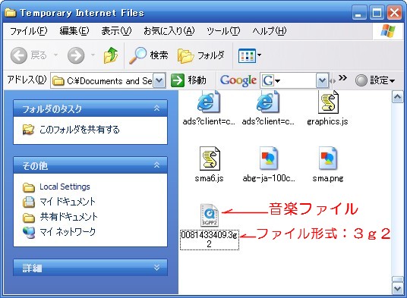Open the ファイル(F) menu
This screenshot has height=298, width=407.
tap(29, 31)
